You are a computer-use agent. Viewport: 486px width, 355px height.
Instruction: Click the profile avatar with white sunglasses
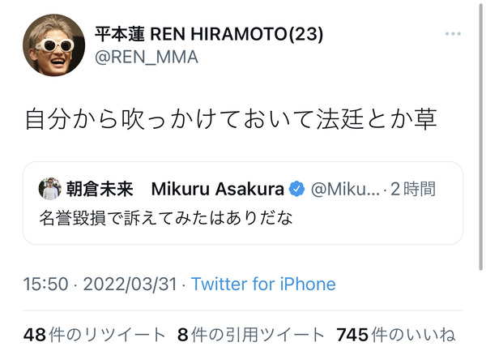tap(54, 45)
